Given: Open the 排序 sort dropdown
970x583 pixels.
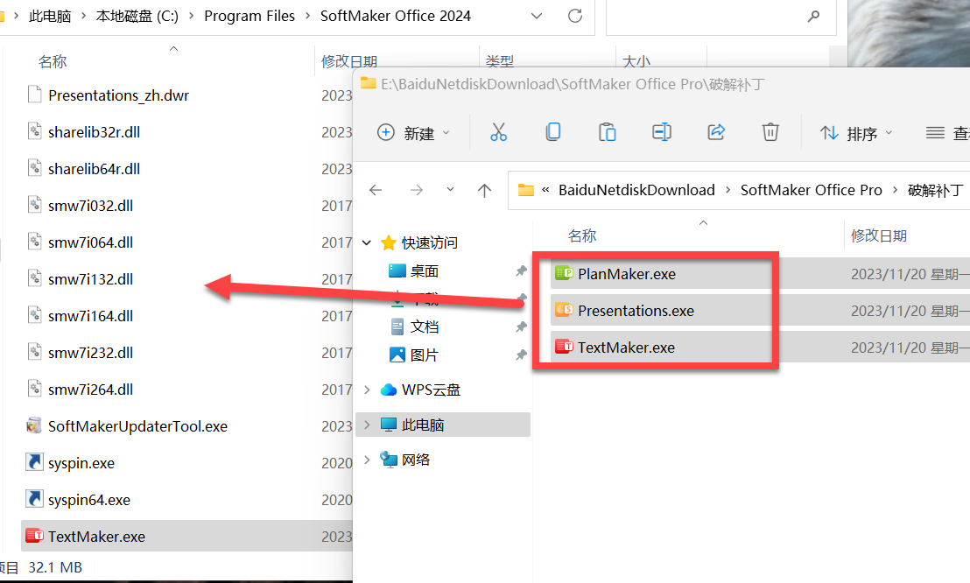Looking at the screenshot, I should point(856,133).
